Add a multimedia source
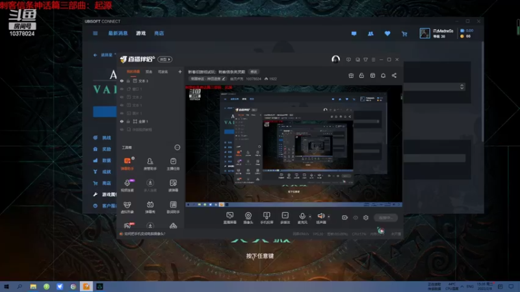This screenshot has width=520, height=292. [x=285, y=218]
